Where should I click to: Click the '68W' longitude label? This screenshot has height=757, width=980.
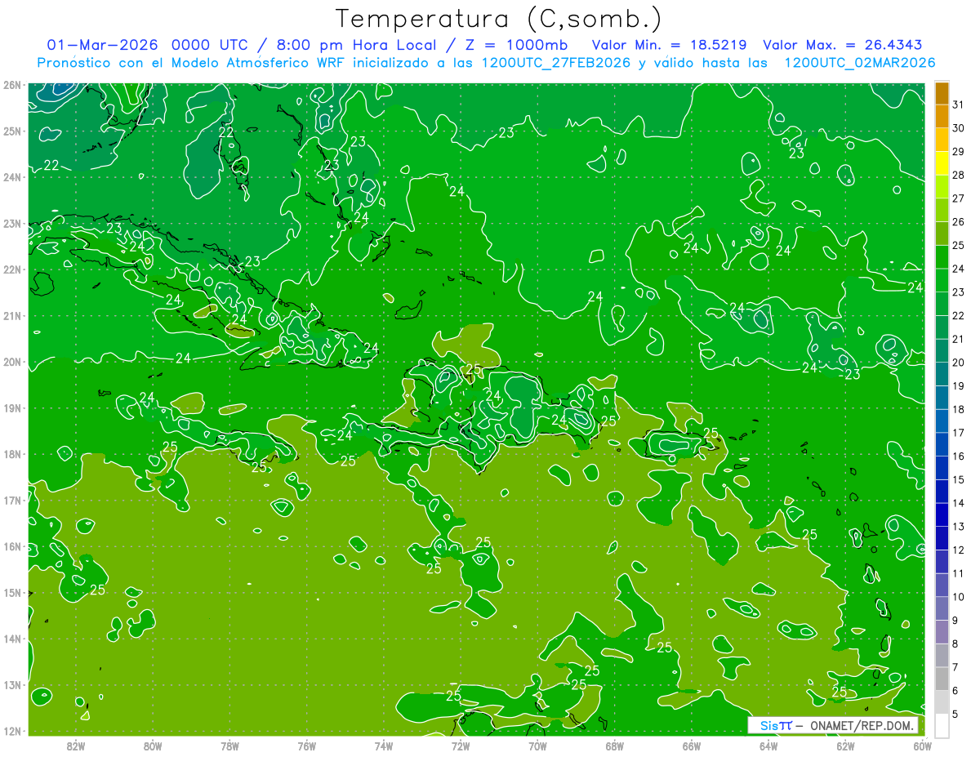tap(615, 746)
